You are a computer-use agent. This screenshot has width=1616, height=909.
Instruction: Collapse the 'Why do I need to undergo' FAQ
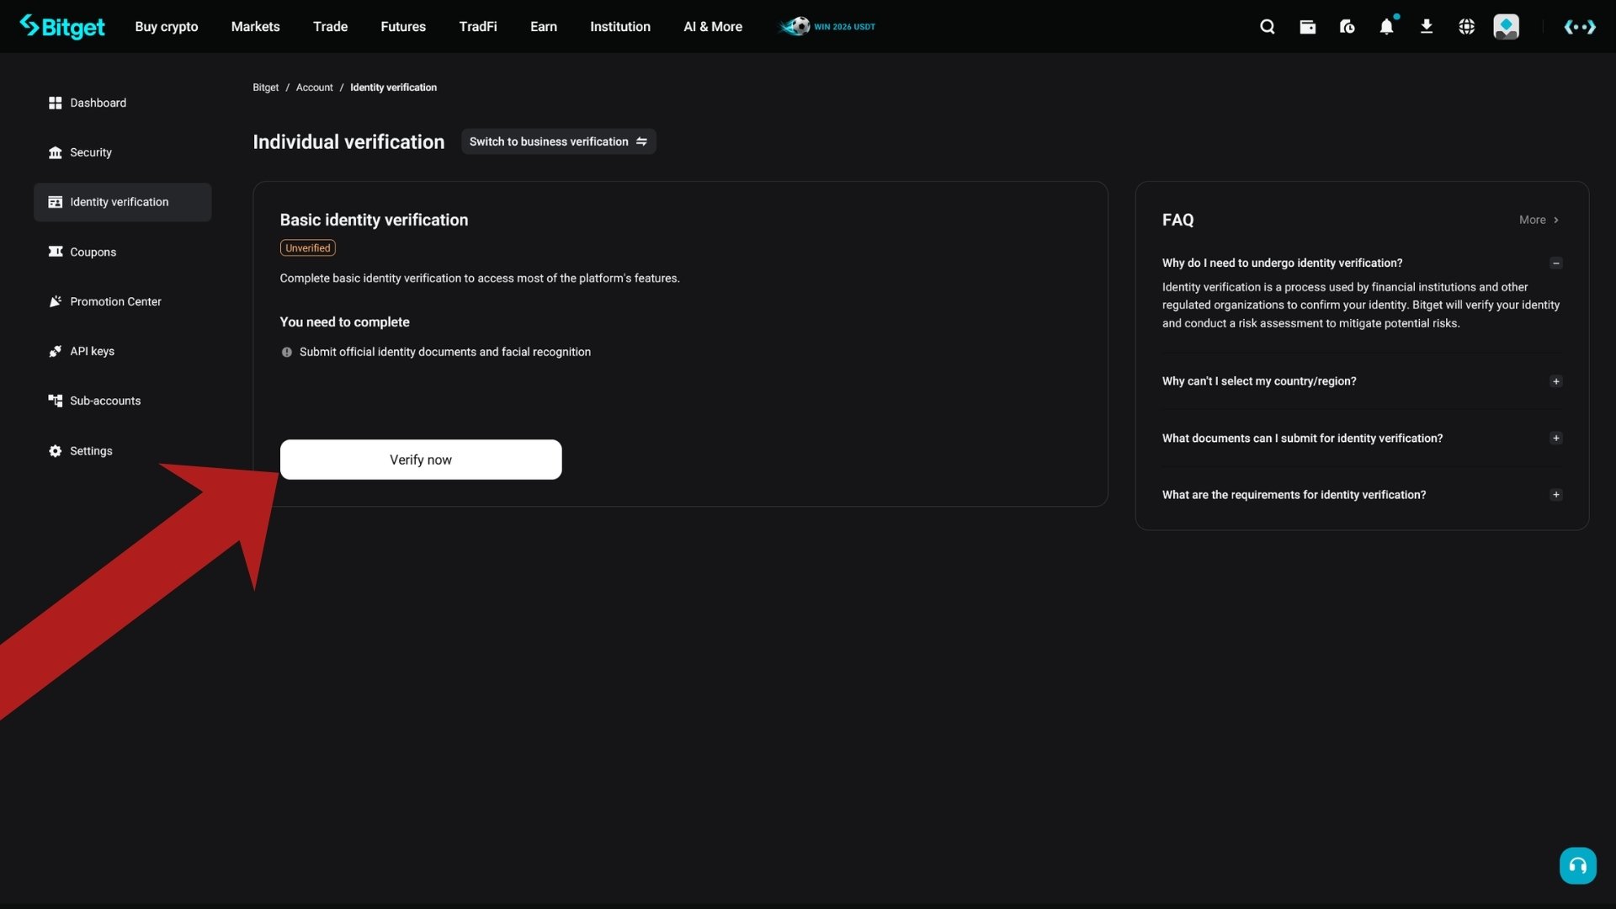click(x=1556, y=263)
